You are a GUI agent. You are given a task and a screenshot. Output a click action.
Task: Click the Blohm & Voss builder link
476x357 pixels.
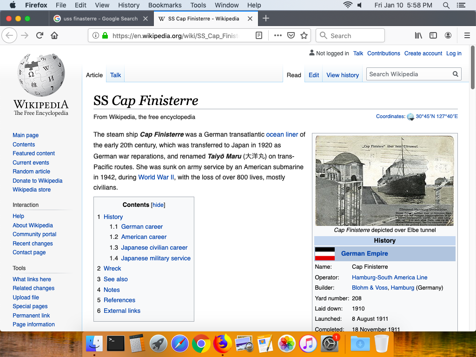pyautogui.click(x=370, y=288)
